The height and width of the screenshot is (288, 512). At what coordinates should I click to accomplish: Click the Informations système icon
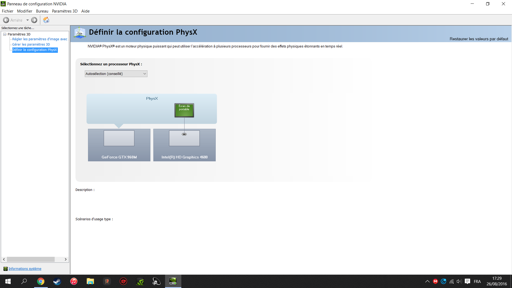pos(5,269)
